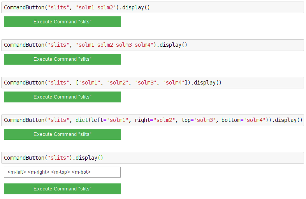Click Execute Command button under "solm1 solm2 solm3 solm4" string cell
The height and width of the screenshot is (199, 306).
[x=62, y=59]
